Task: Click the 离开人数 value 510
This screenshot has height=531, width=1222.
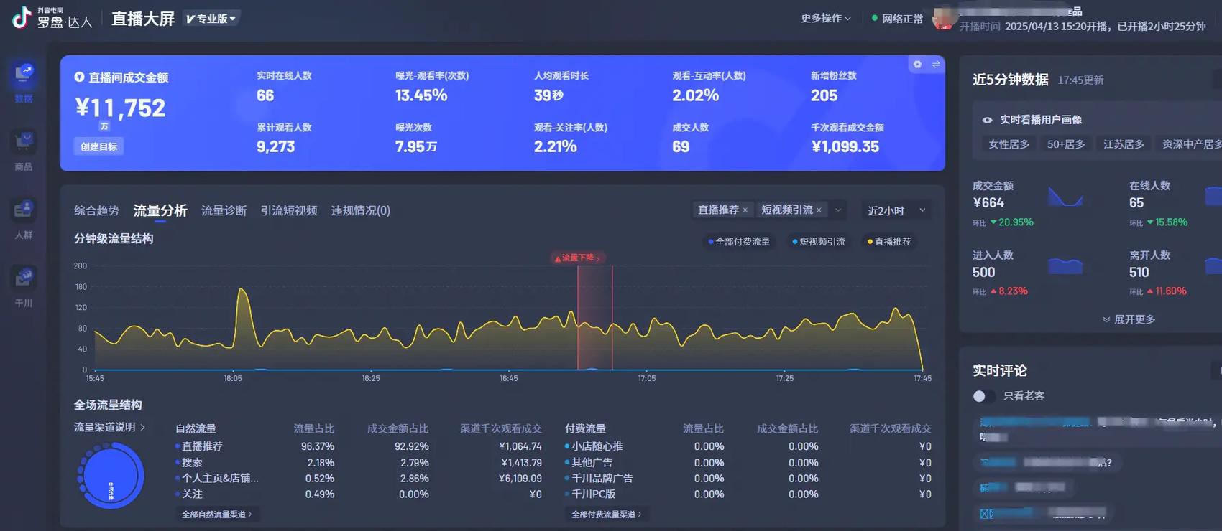Action: click(1139, 273)
